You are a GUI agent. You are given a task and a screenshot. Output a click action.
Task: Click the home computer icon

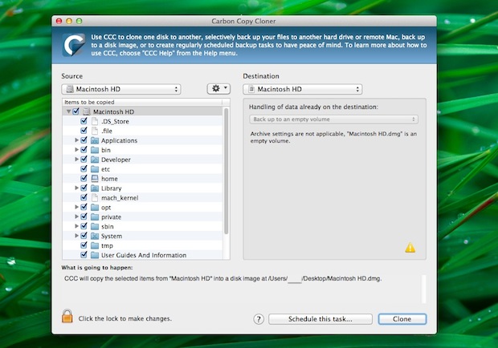point(95,179)
